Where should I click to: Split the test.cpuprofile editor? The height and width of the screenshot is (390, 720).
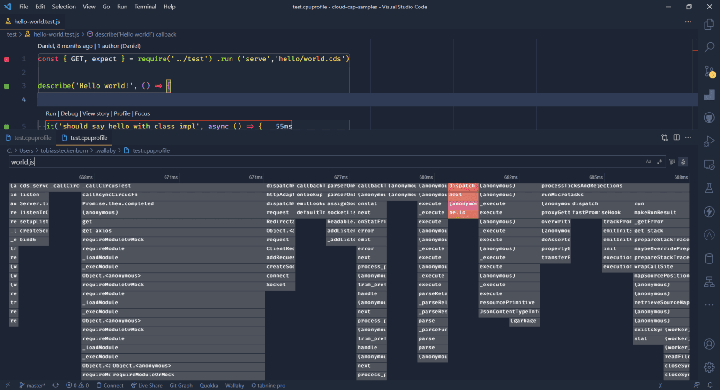pyautogui.click(x=676, y=137)
